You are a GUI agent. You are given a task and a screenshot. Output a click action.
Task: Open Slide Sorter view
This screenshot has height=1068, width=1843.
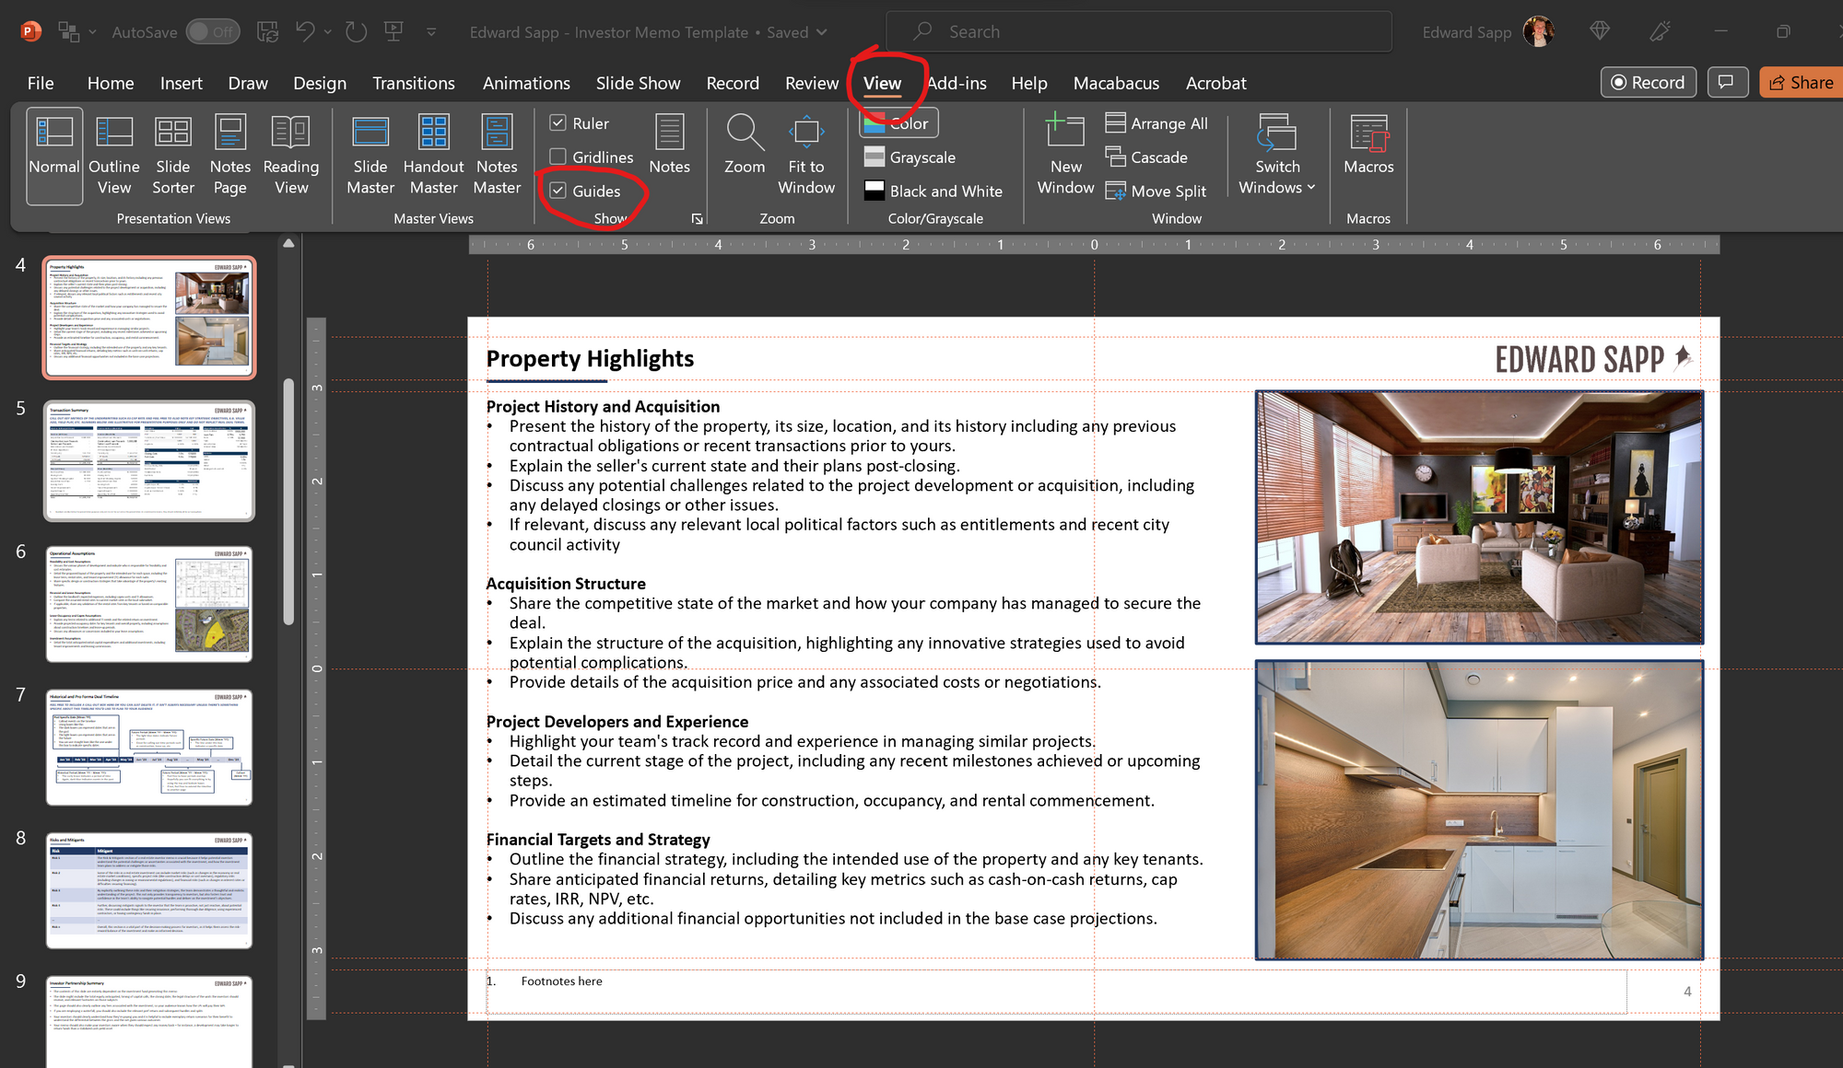click(173, 154)
